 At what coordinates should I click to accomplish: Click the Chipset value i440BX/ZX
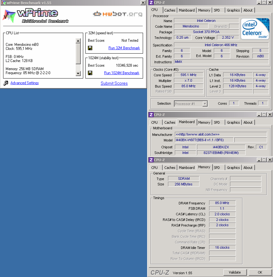[221, 147]
